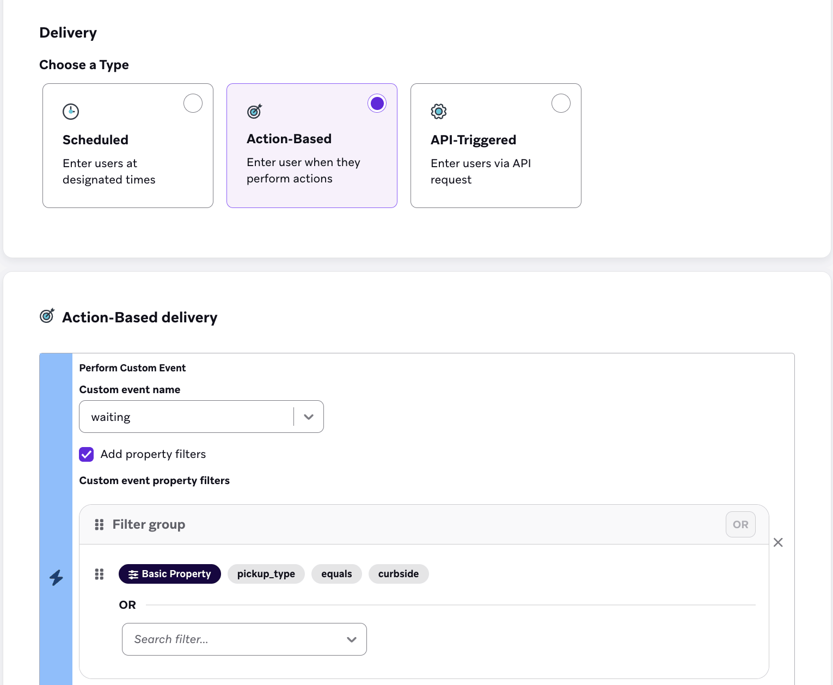Click the Action-Based delivery header target icon
This screenshot has height=685, width=833.
tap(47, 316)
